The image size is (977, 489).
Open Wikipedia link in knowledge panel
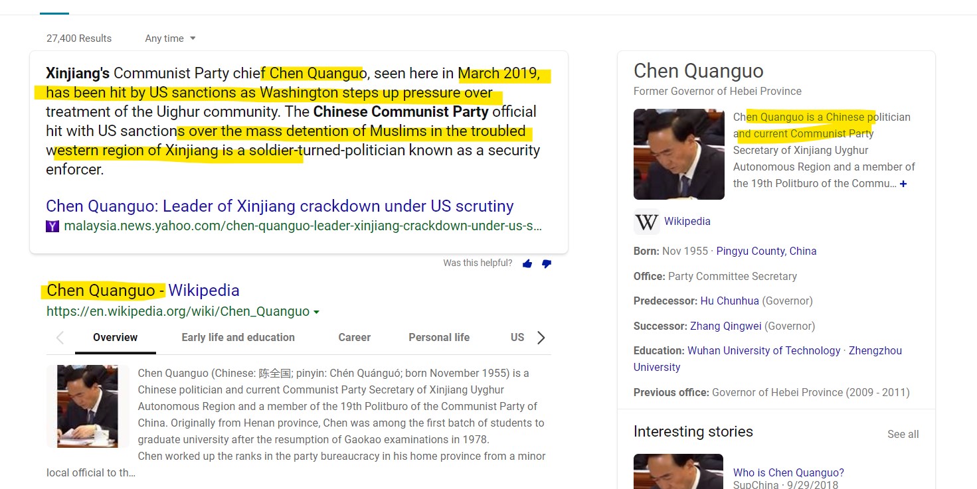[687, 222]
